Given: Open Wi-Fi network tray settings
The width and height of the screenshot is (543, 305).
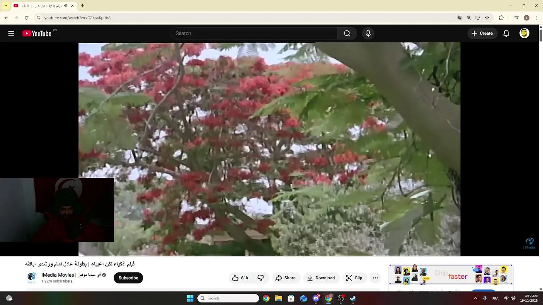Looking at the screenshot, I should pos(506,298).
